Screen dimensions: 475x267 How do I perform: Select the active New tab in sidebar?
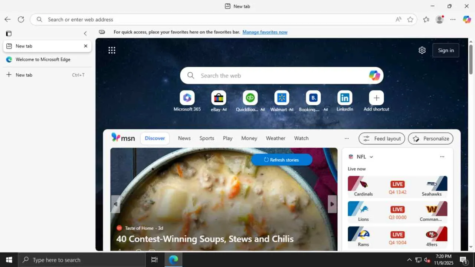click(x=47, y=46)
